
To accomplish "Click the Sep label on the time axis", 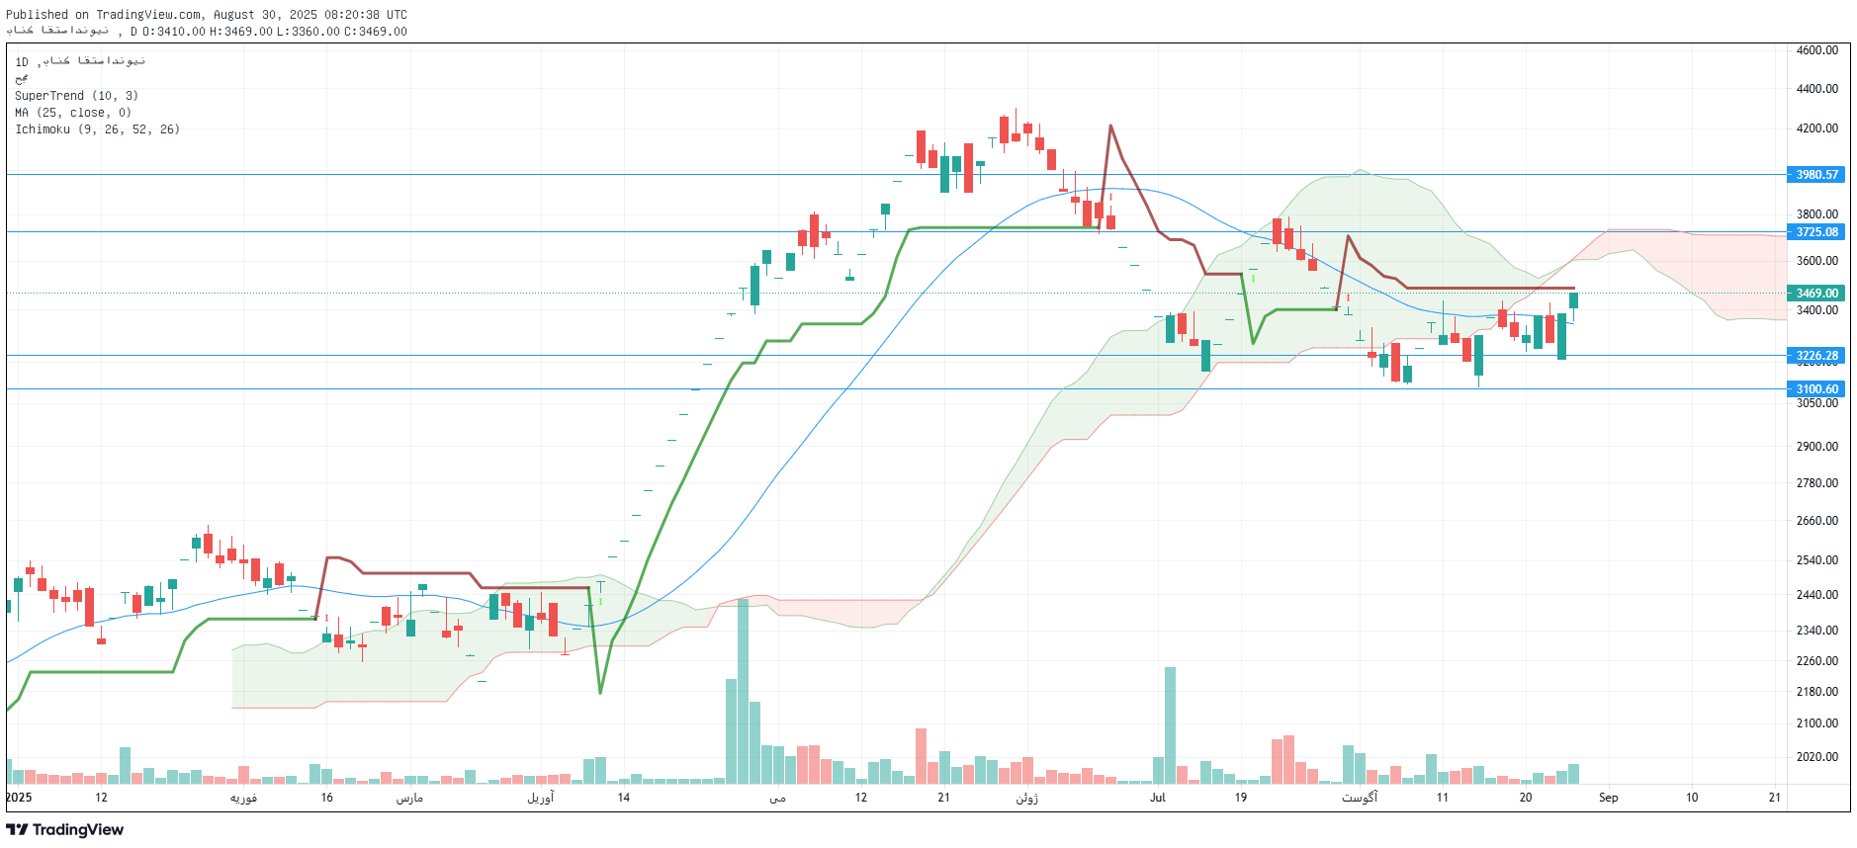I will (1608, 798).
